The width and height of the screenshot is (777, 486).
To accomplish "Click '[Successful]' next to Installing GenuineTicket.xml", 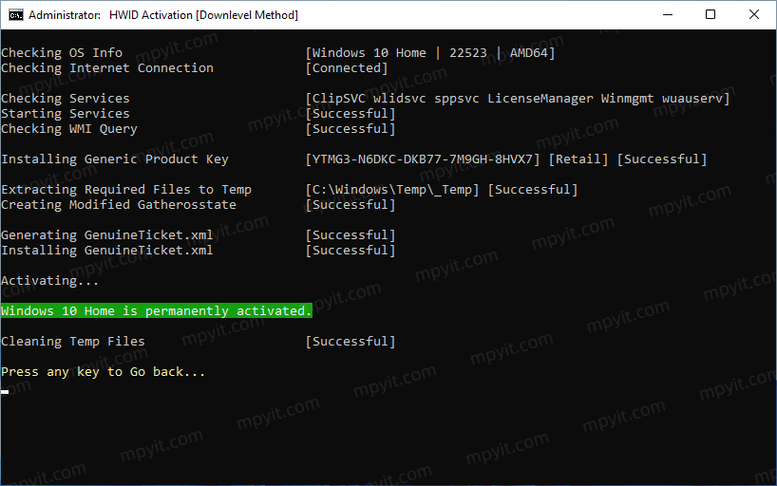I will pyautogui.click(x=351, y=251).
